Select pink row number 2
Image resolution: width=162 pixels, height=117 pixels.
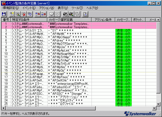tap(79, 27)
